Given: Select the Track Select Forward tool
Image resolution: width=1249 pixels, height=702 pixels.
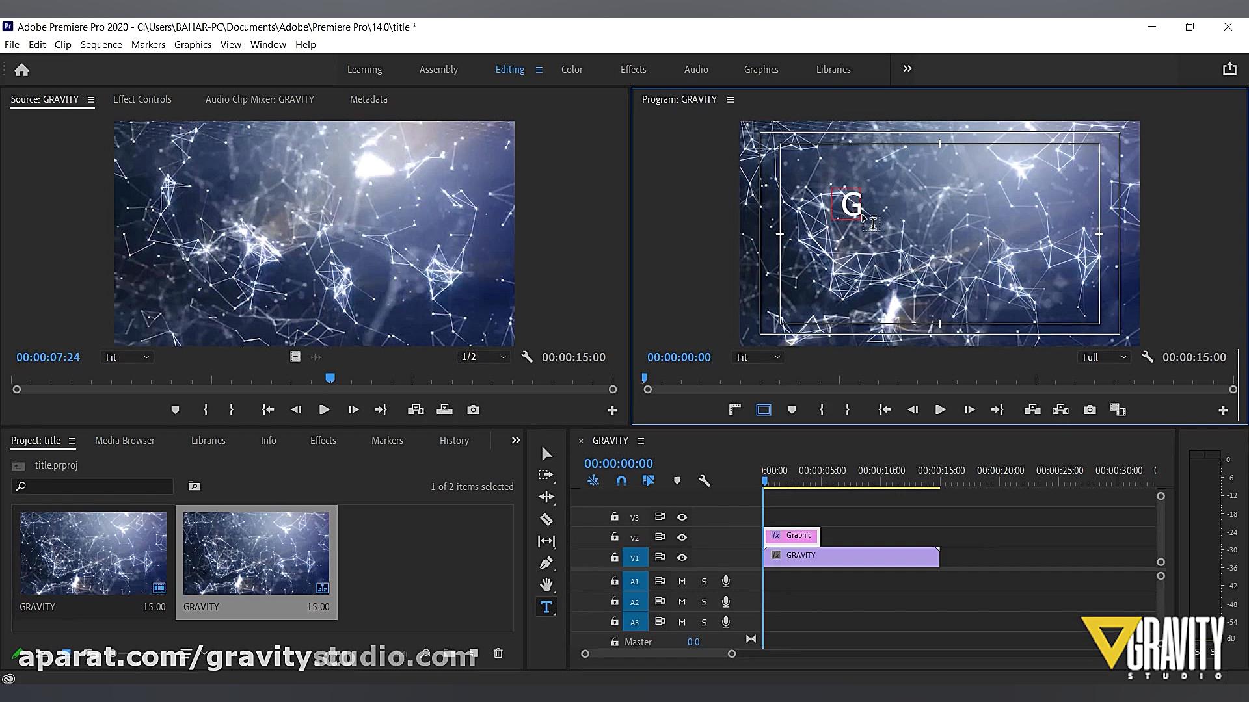Looking at the screenshot, I should click(546, 475).
